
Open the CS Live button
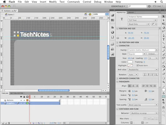coord(158,6)
